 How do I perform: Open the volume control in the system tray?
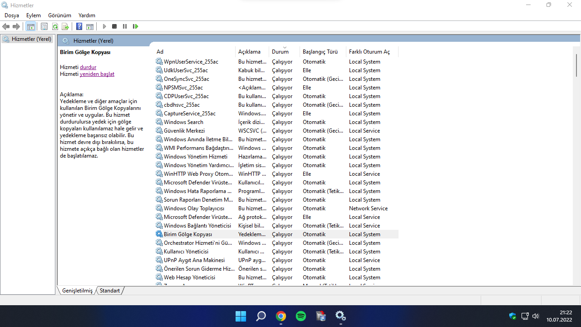[536, 316]
